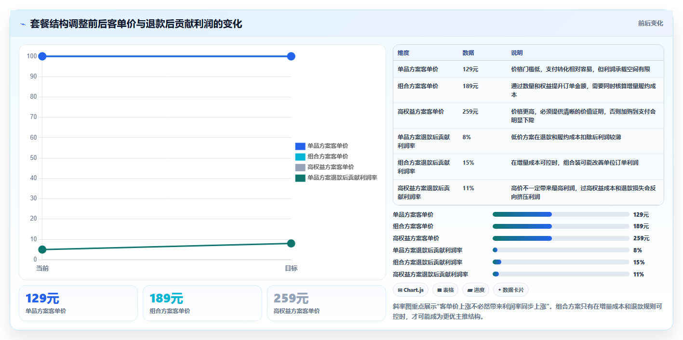This screenshot has height=340, width=683.
Task: Toggle 单品方案客单价 legend color box
Action: [300, 146]
